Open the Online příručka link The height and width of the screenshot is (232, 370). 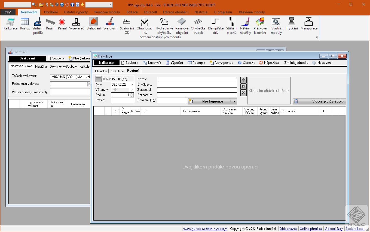click(310, 229)
